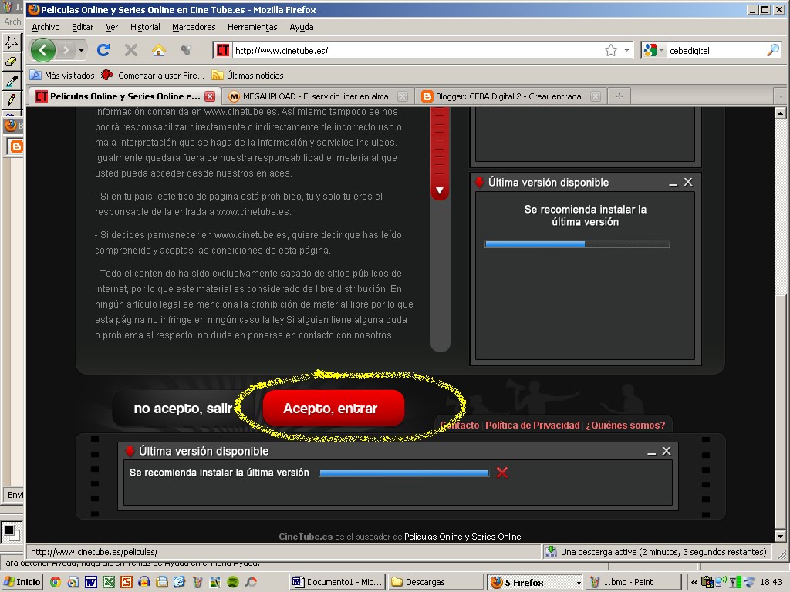Close the MEGAUPLOAD tab
The image size is (790, 592).
click(x=403, y=96)
